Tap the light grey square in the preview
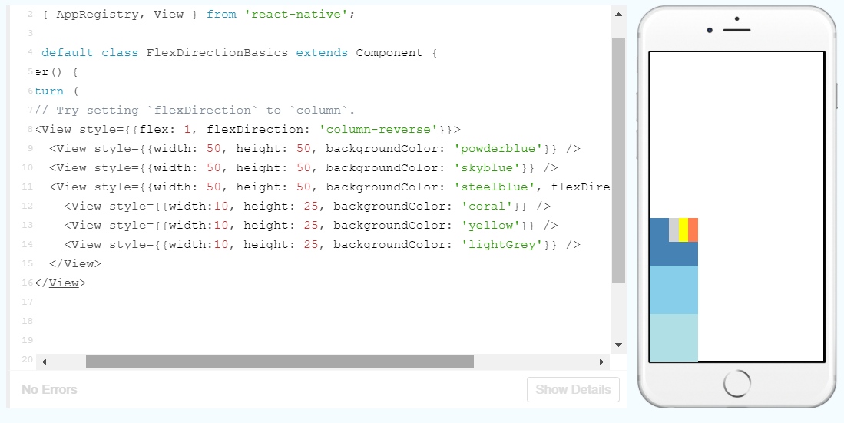This screenshot has height=423, width=844. (x=674, y=230)
